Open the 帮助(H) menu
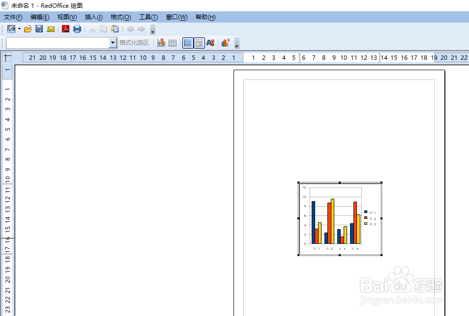This screenshot has height=316, width=469. [x=205, y=17]
